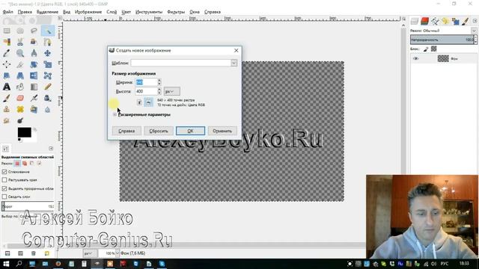The image size is (479, 269).
Task: Select the Zoom magnifier tool
Action: [20, 53]
